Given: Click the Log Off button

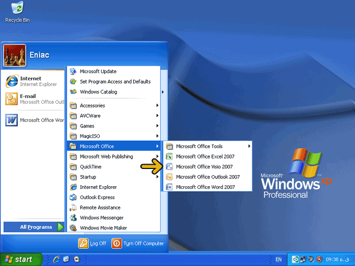Looking at the screenshot, I should coord(92,243).
